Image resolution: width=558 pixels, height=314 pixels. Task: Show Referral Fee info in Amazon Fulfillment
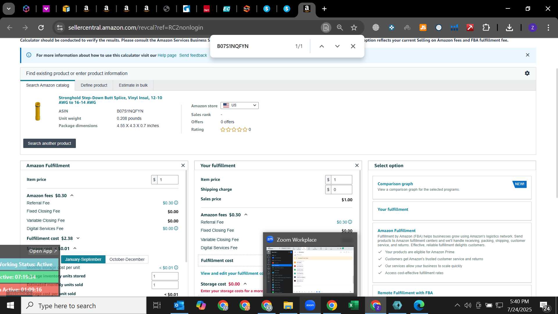pos(176,203)
